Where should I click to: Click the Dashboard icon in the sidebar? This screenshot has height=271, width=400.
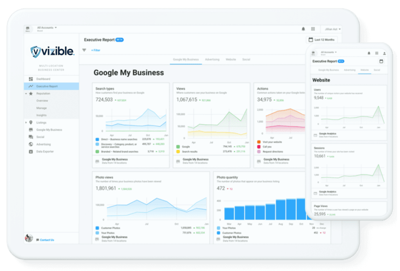[31, 79]
